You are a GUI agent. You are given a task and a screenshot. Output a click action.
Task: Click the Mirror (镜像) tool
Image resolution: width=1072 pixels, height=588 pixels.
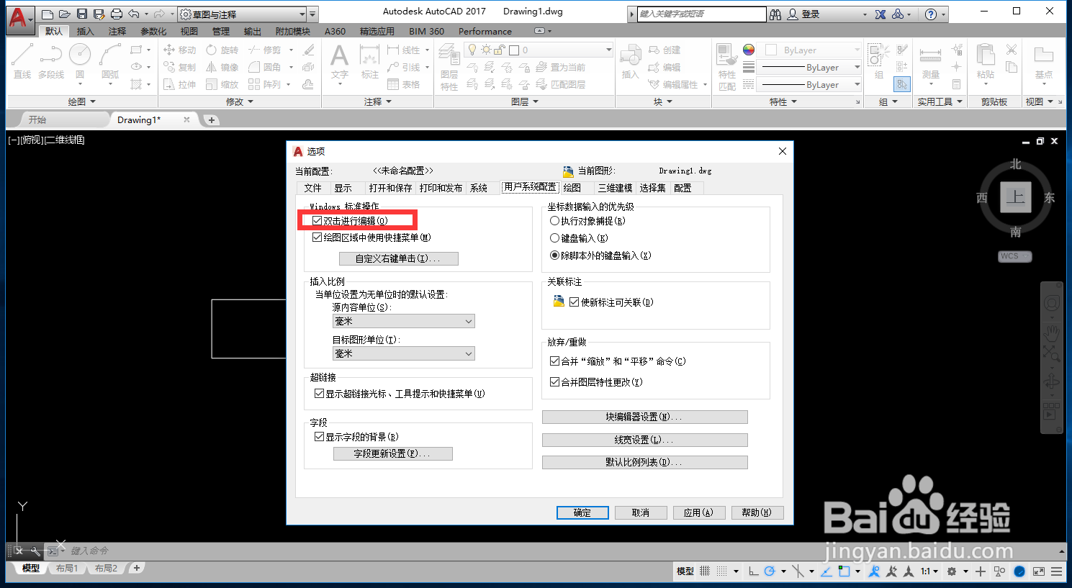(x=222, y=67)
